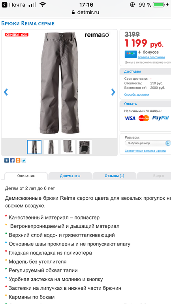Show the previous product photo arrow
This screenshot has height=304, width=171.
pyautogui.click(x=6, y=92)
